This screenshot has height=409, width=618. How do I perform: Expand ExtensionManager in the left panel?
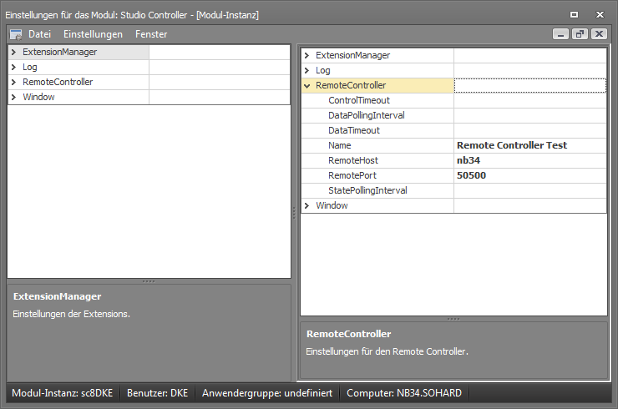(x=14, y=52)
